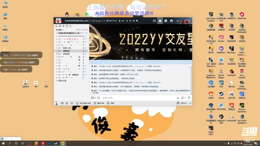
Task: Open the home tab icon in YY header
Action: [160, 21]
